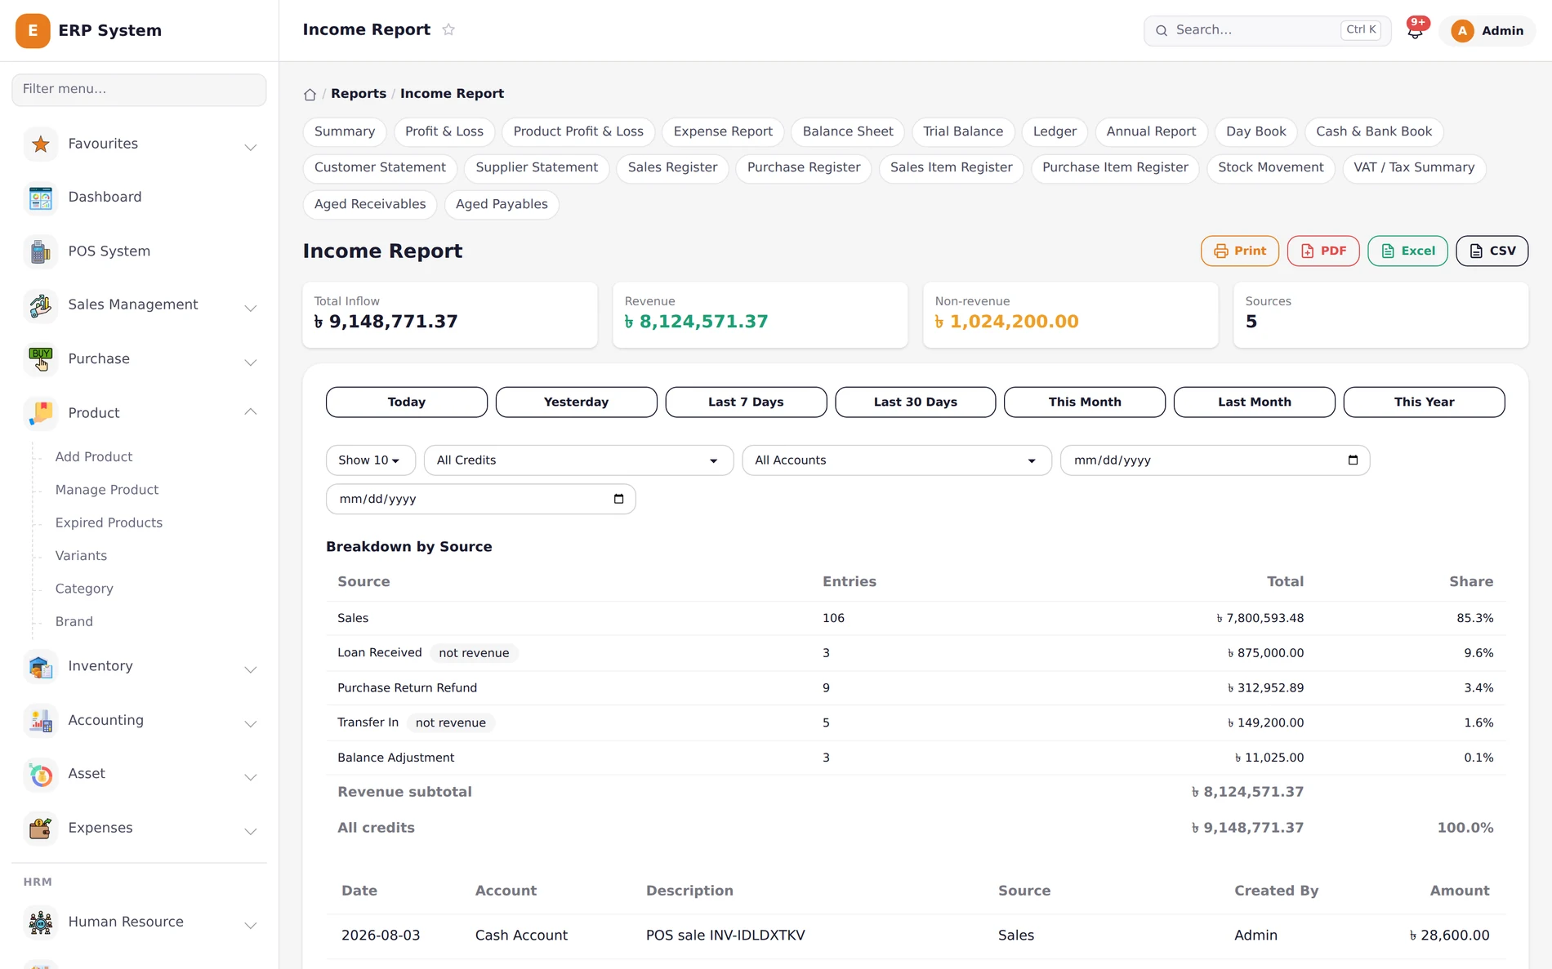
Task: Expand the Asset menu chevron
Action: [x=251, y=776]
